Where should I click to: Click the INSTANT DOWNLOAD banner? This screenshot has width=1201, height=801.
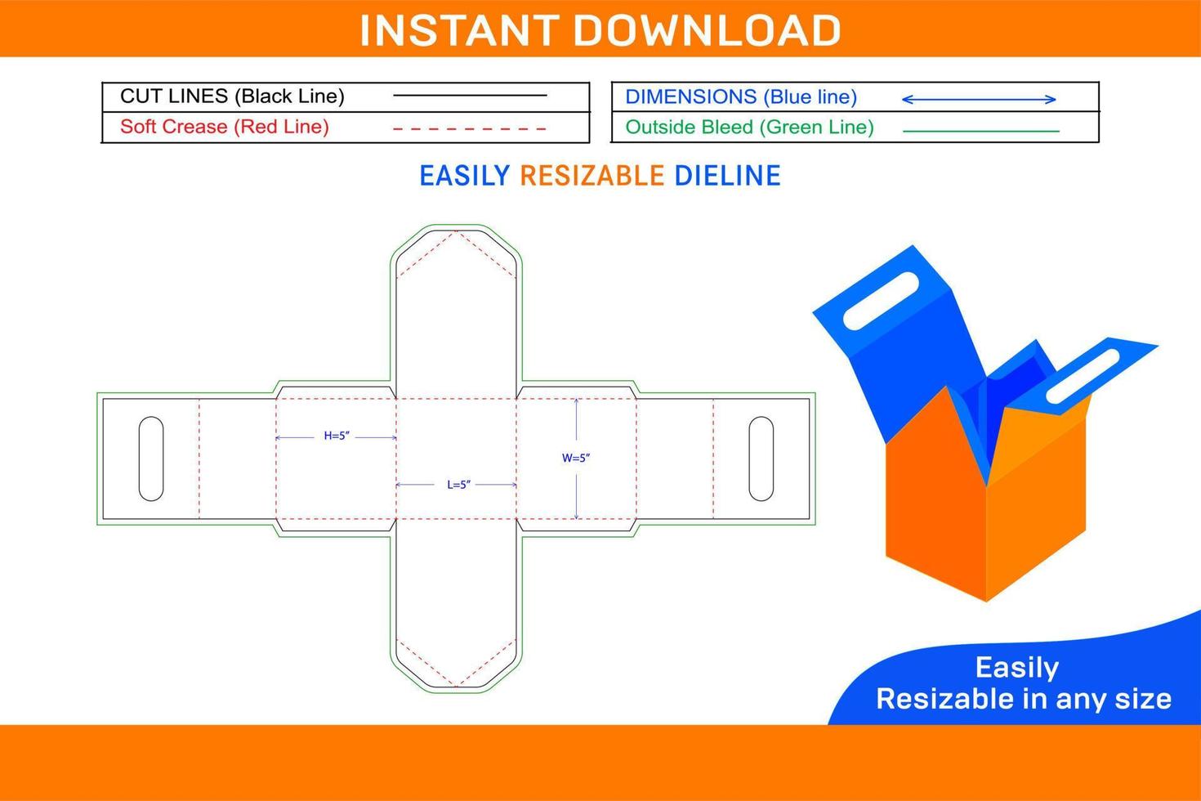coord(600,29)
